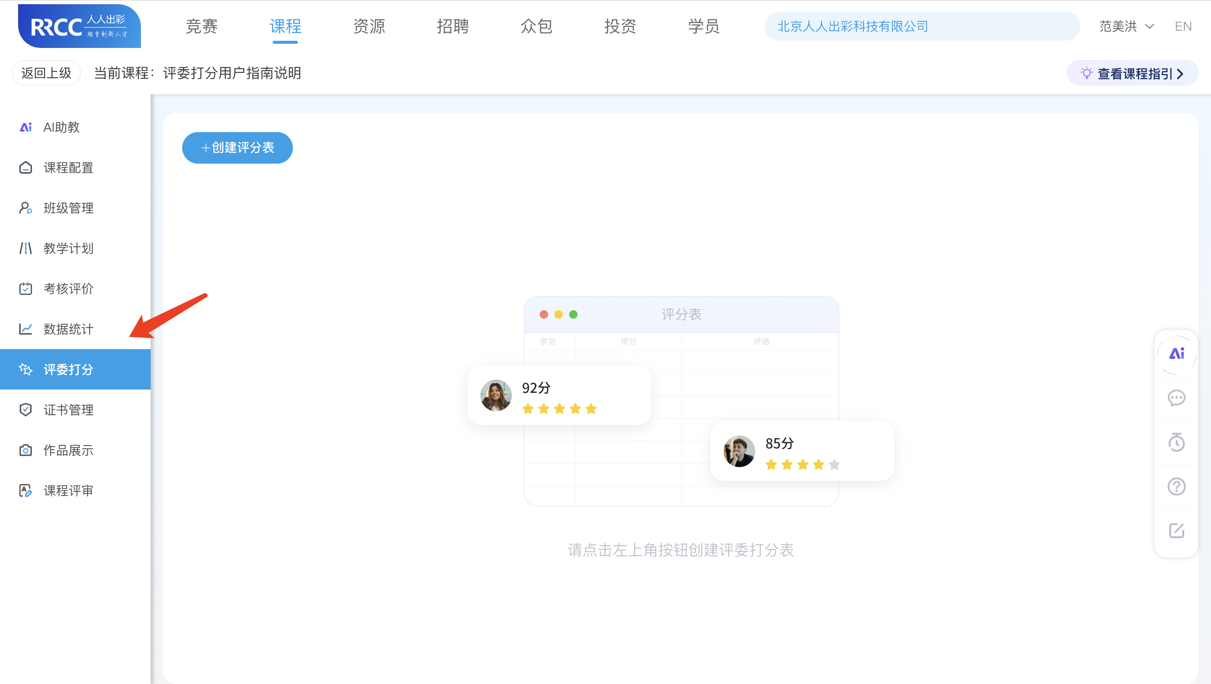Click the feedback edit icon in the right panel

pyautogui.click(x=1176, y=531)
